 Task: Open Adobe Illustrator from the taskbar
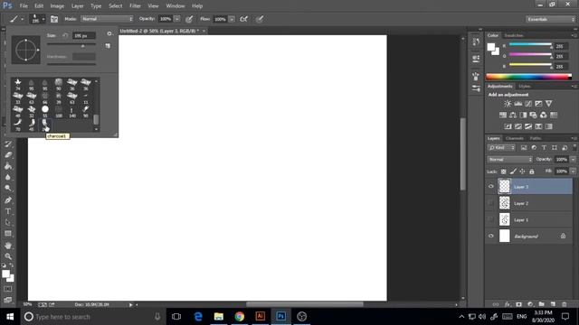(260, 316)
